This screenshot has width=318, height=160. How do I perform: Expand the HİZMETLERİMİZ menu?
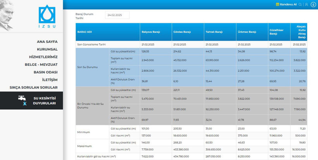coord(43,57)
